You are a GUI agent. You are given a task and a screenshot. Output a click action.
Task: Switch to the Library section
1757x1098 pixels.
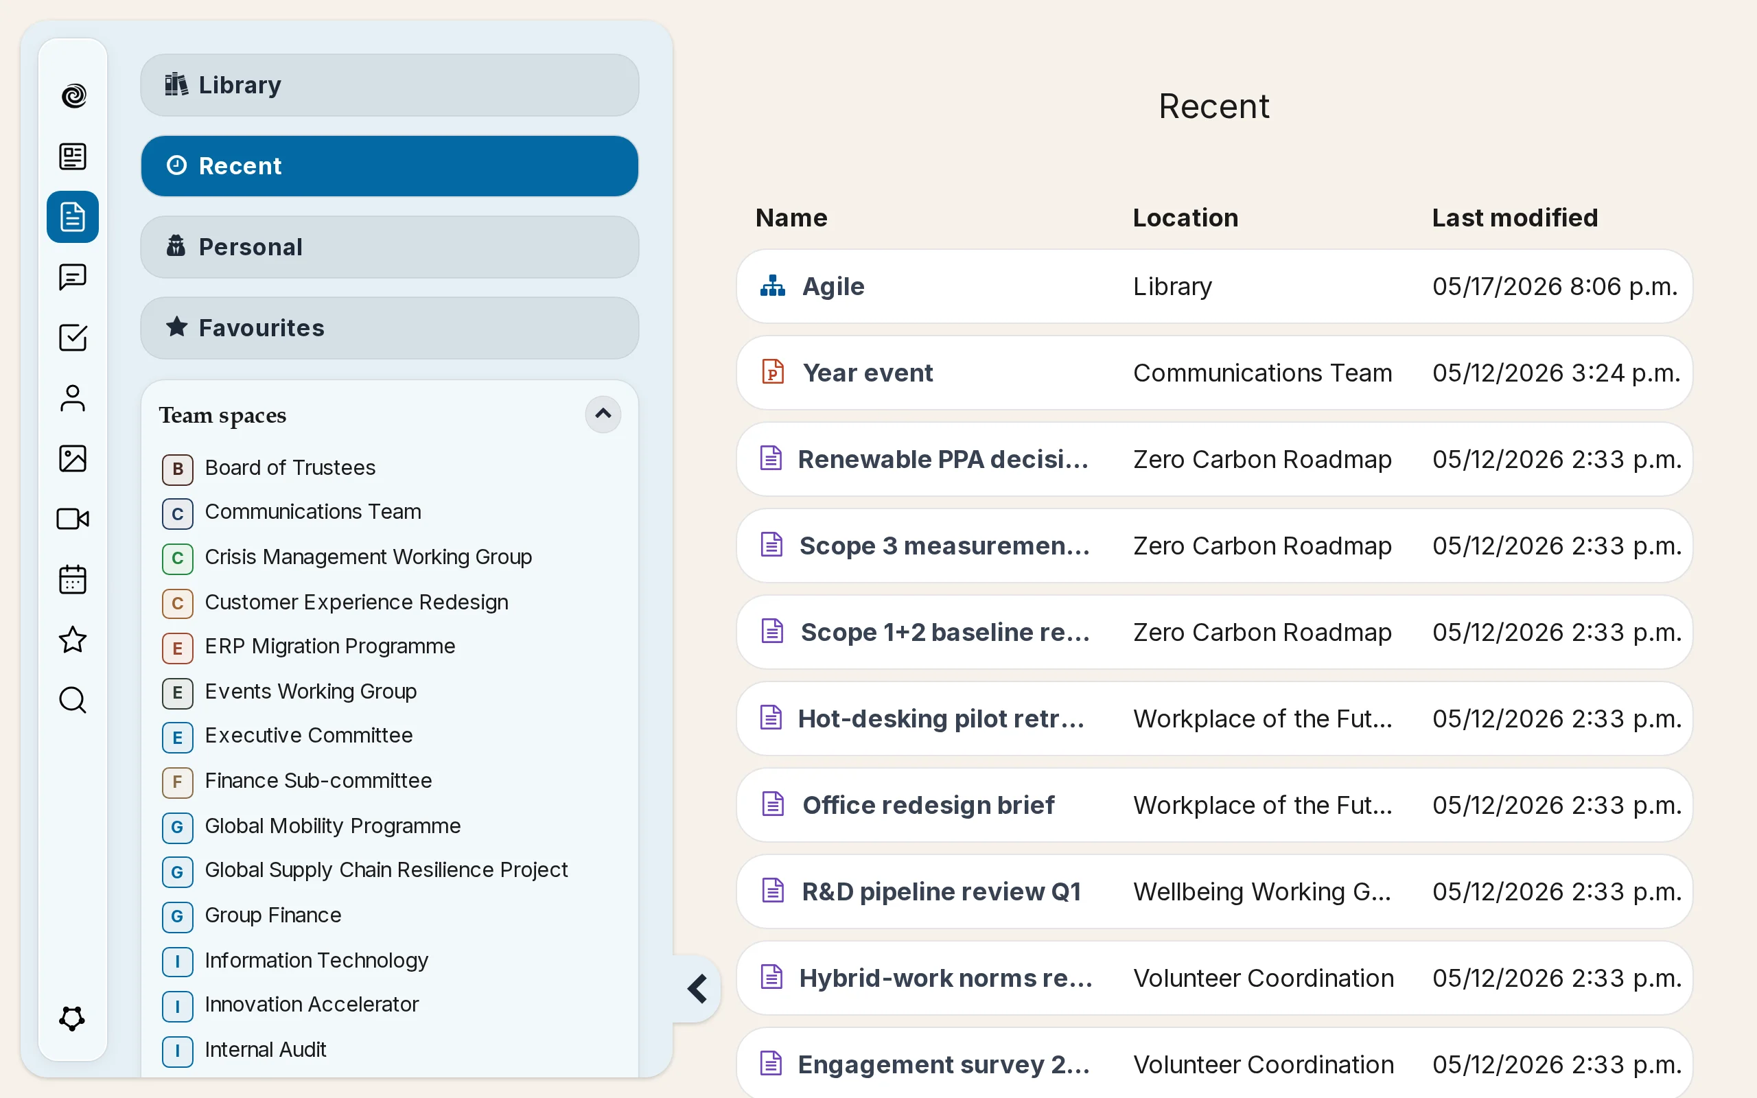point(389,85)
